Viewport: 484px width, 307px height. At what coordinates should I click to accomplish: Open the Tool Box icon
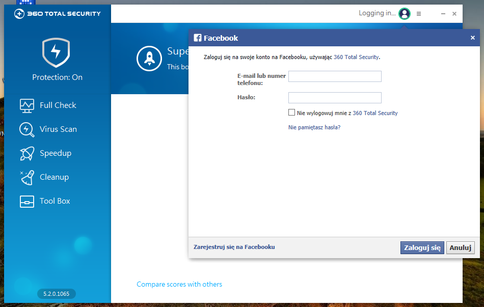pos(27,202)
